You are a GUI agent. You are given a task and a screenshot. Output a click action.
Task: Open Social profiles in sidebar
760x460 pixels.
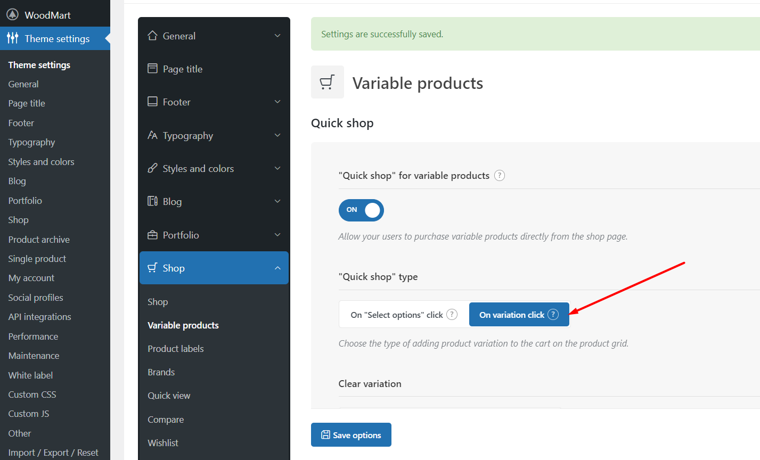(x=36, y=298)
